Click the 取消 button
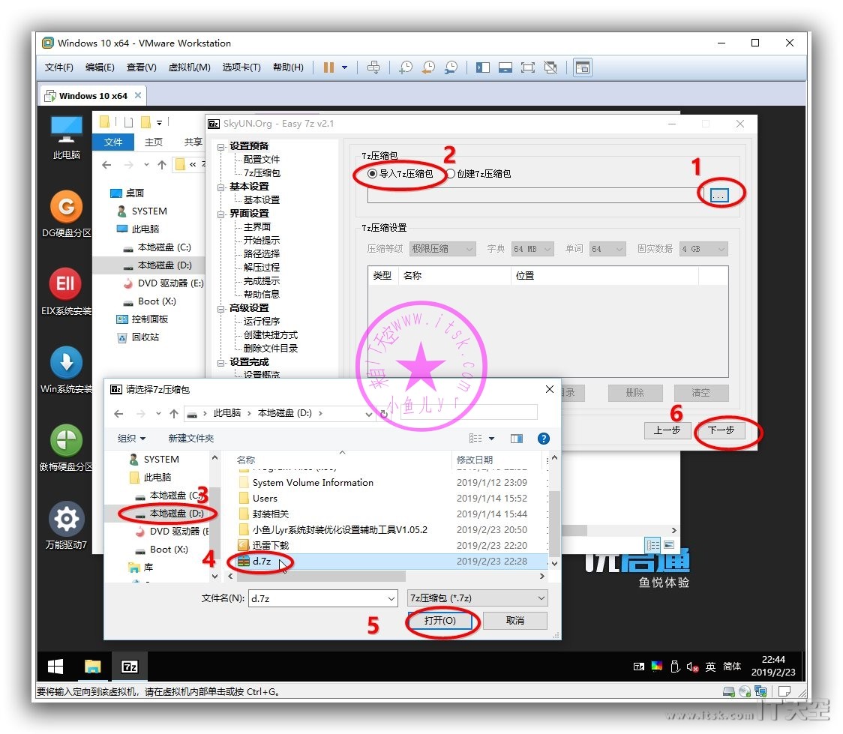Image resolution: width=843 pixels, height=734 pixels. 515,621
